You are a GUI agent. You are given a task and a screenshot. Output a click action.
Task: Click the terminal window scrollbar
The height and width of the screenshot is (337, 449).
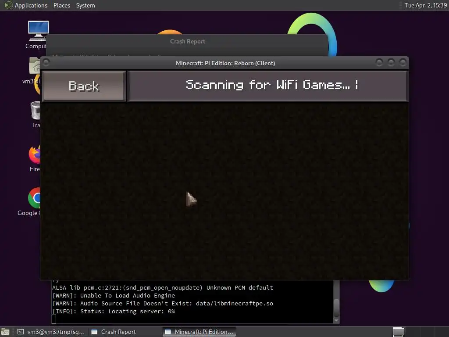[x=336, y=302]
